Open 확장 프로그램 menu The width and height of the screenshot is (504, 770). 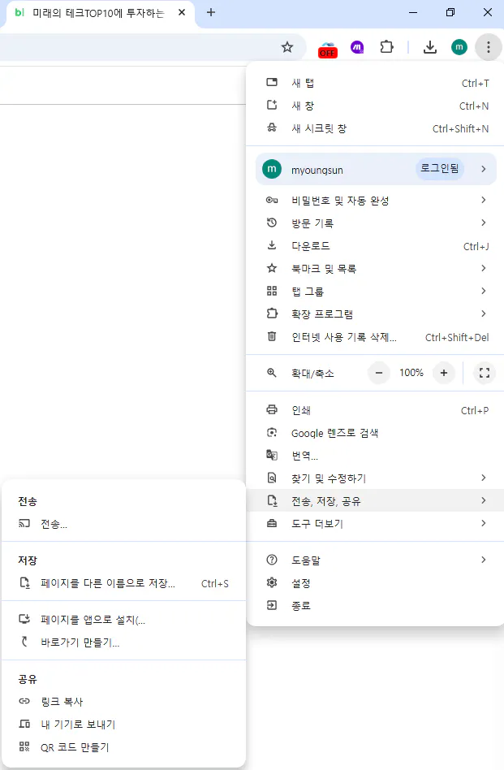[x=374, y=314]
